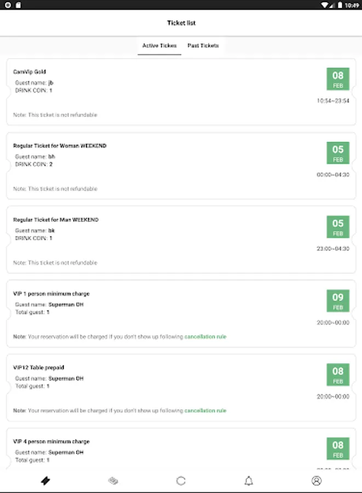Tap the 05 FEB badge on Woman WEEKEND ticket
Viewport: 362px width, 493px height.
point(338,153)
